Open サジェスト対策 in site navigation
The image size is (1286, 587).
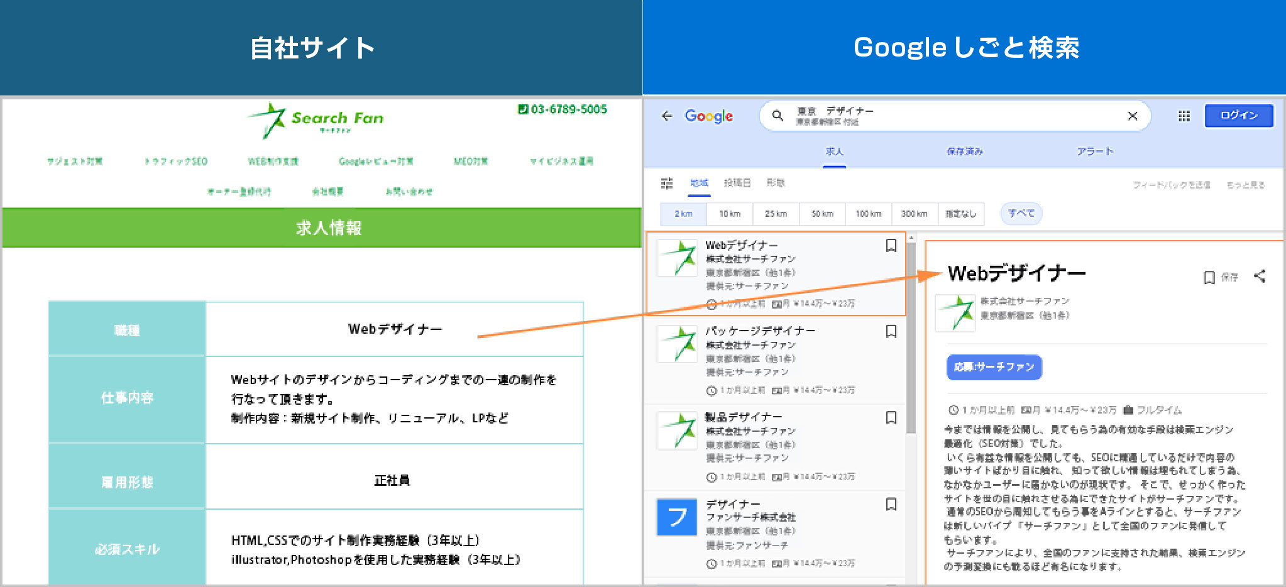point(75,162)
